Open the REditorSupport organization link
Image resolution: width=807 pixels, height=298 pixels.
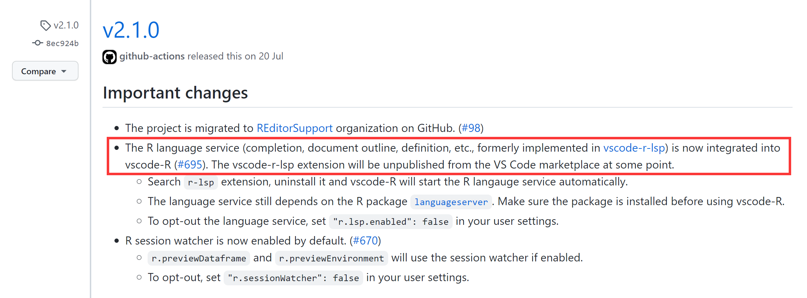[x=294, y=128]
